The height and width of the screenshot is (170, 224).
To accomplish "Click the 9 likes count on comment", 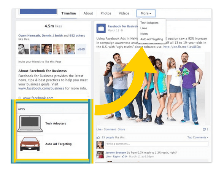I will 124,157.
